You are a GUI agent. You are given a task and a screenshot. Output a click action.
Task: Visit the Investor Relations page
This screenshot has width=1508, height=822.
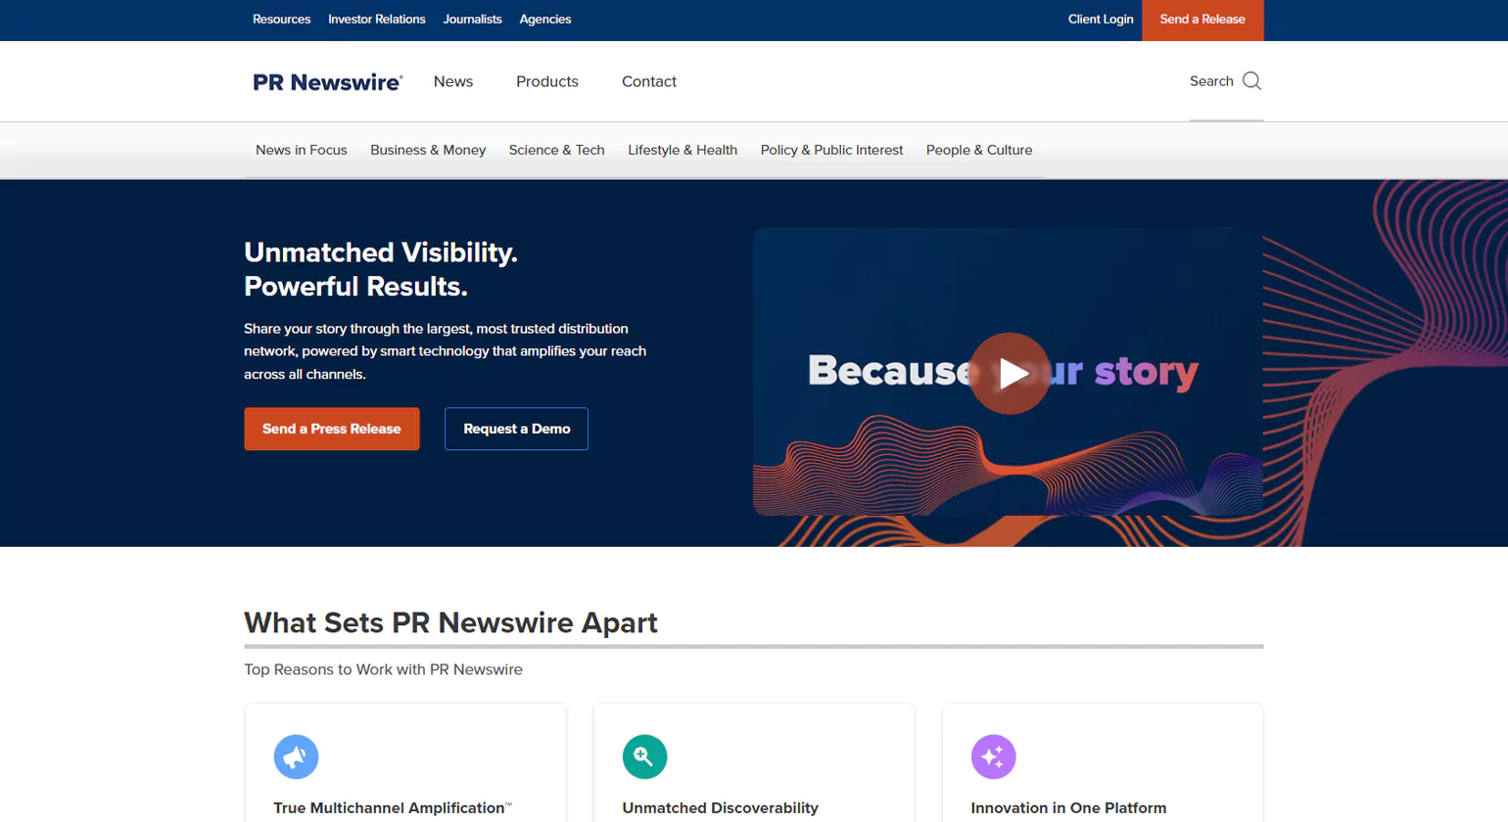tap(376, 19)
